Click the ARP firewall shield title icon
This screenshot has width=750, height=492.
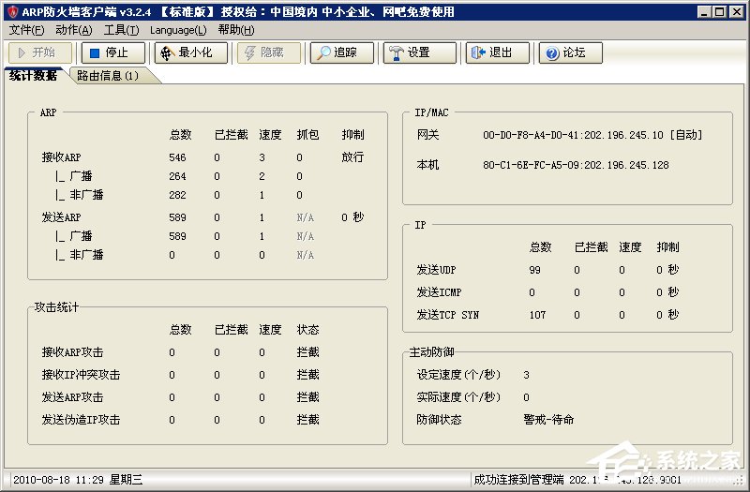pos(10,12)
